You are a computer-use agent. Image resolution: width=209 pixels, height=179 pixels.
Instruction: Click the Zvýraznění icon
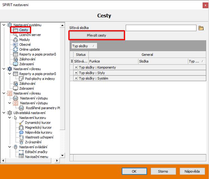point(21,142)
